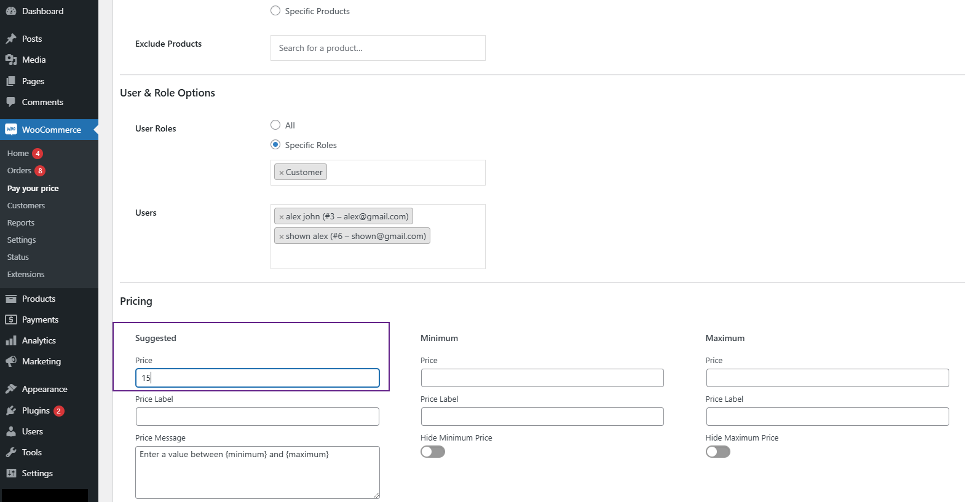The height and width of the screenshot is (502, 972).
Task: Click the 'Pricing' section heading
Action: click(136, 301)
